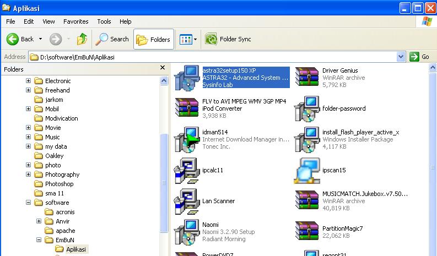
Task: Click the Lan Scanner file name
Action: pos(218,201)
